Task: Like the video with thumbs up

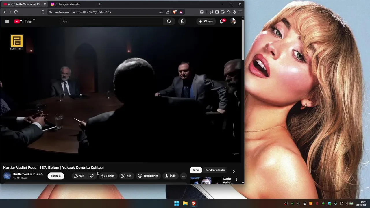Action: click(79, 176)
